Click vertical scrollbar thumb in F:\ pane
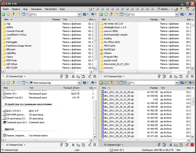196x153 pixels. pos(192,102)
